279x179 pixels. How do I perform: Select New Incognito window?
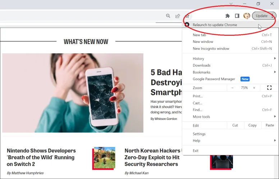click(x=211, y=49)
